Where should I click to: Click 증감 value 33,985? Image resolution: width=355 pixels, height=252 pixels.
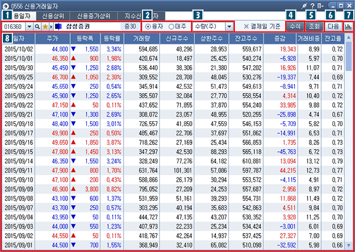pos(288,105)
